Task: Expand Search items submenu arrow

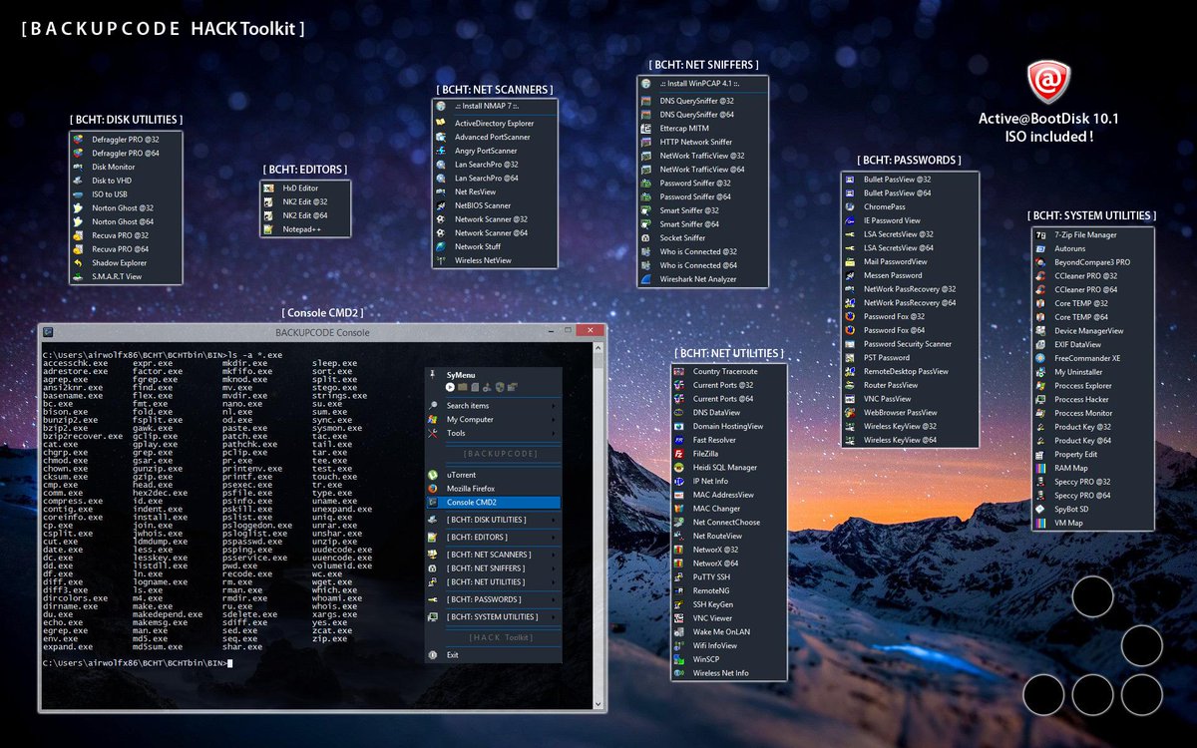Action: 553,406
